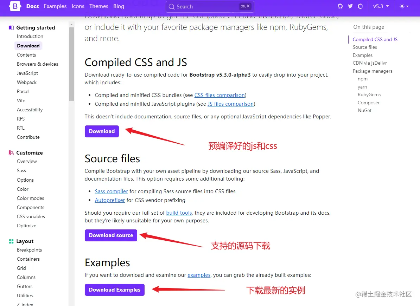Click the Download Examples button
The width and height of the screenshot is (420, 306).
(115, 290)
